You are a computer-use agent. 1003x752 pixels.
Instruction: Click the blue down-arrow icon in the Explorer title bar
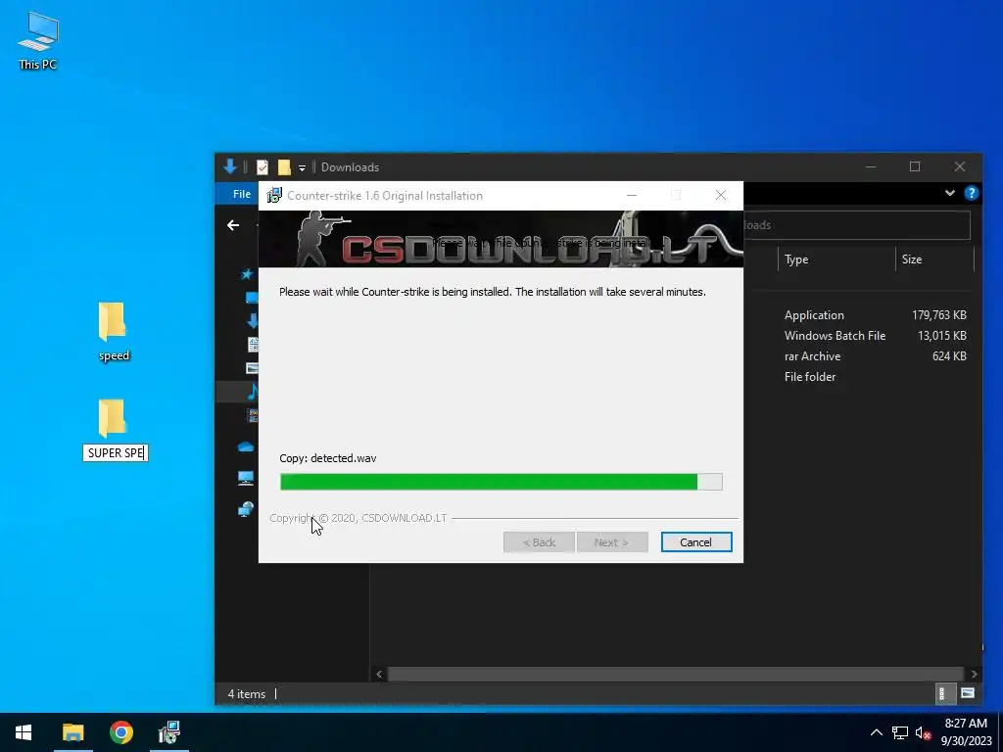click(230, 166)
